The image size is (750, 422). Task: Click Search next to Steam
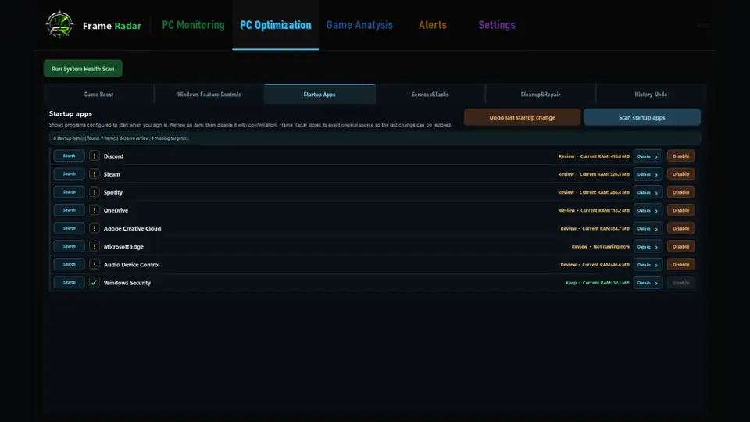(x=69, y=173)
